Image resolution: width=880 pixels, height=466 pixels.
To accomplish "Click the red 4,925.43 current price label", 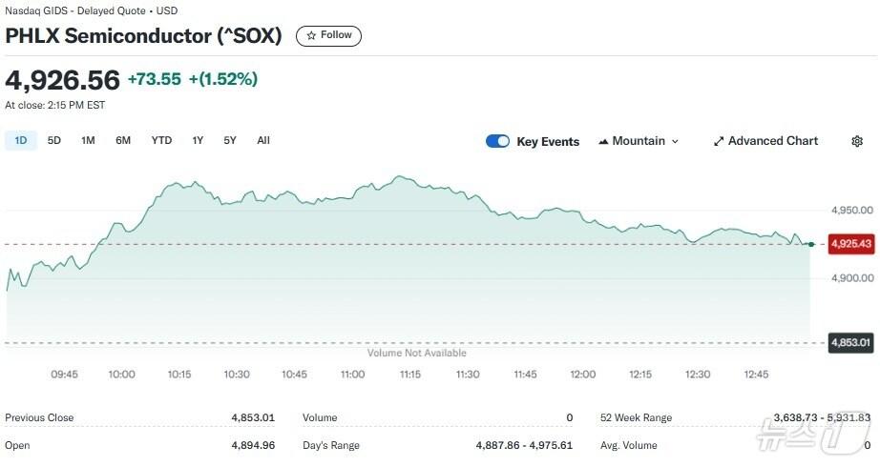I will click(851, 244).
